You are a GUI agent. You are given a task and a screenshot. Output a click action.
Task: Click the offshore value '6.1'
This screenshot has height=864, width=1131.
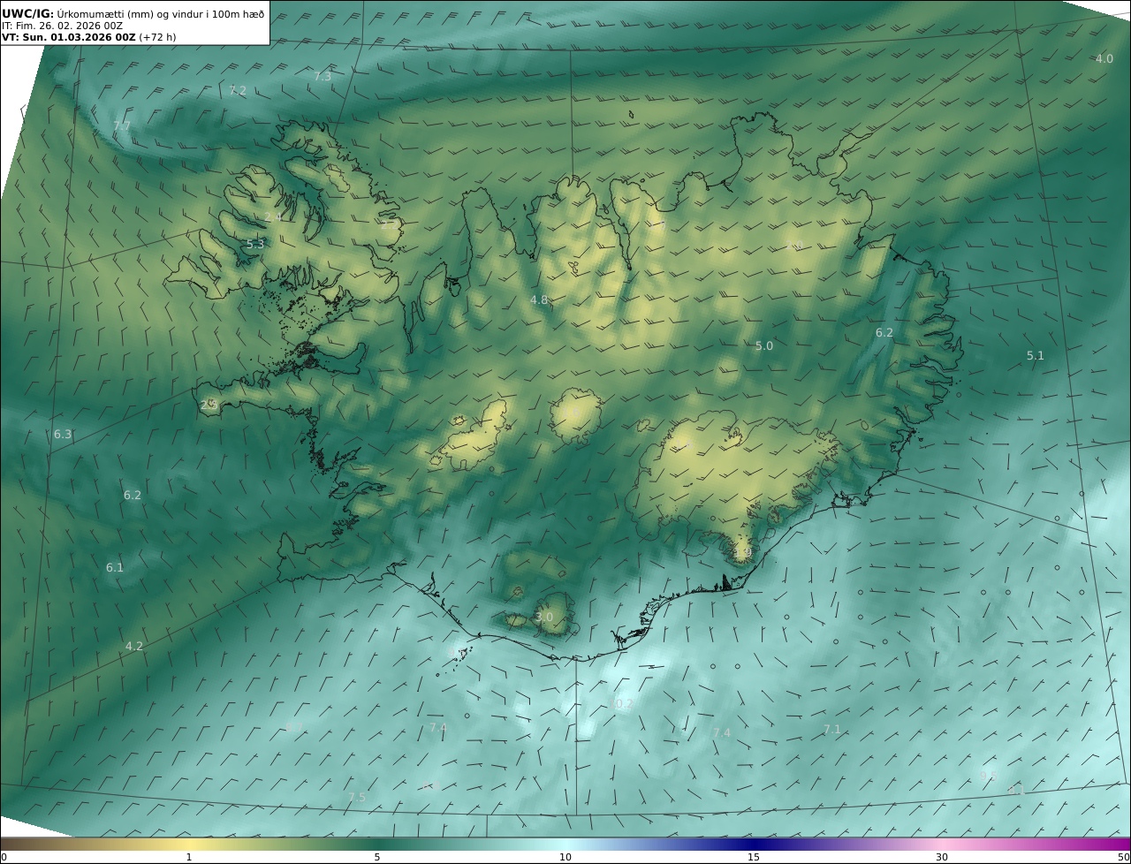[x=115, y=568]
